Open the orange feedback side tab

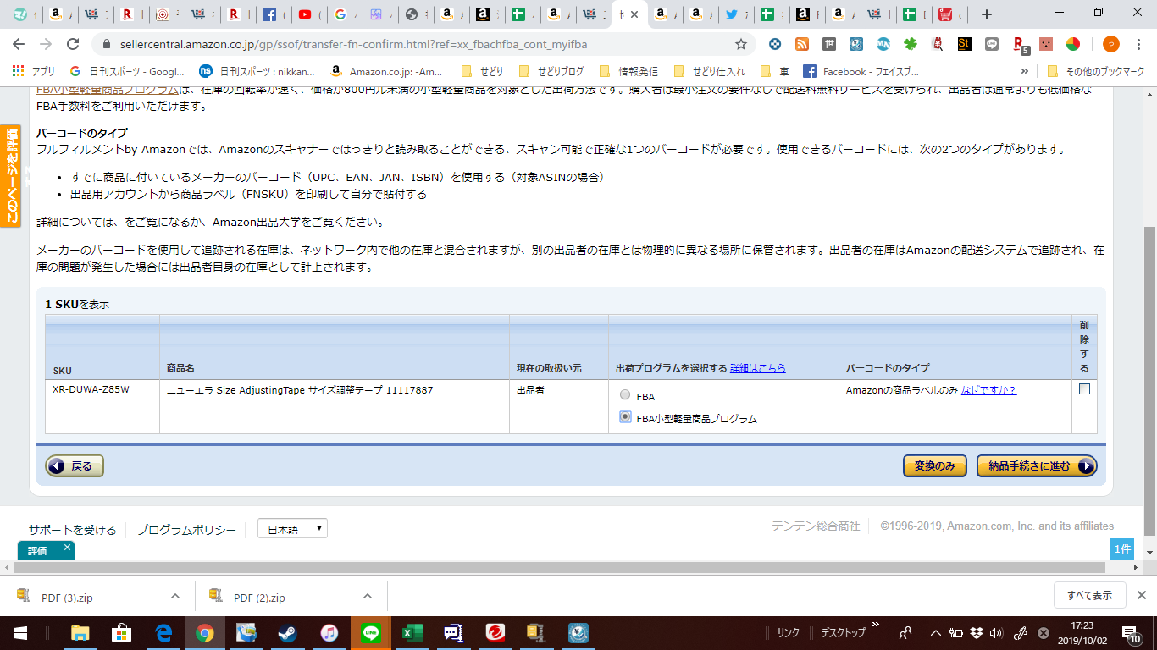coord(9,175)
